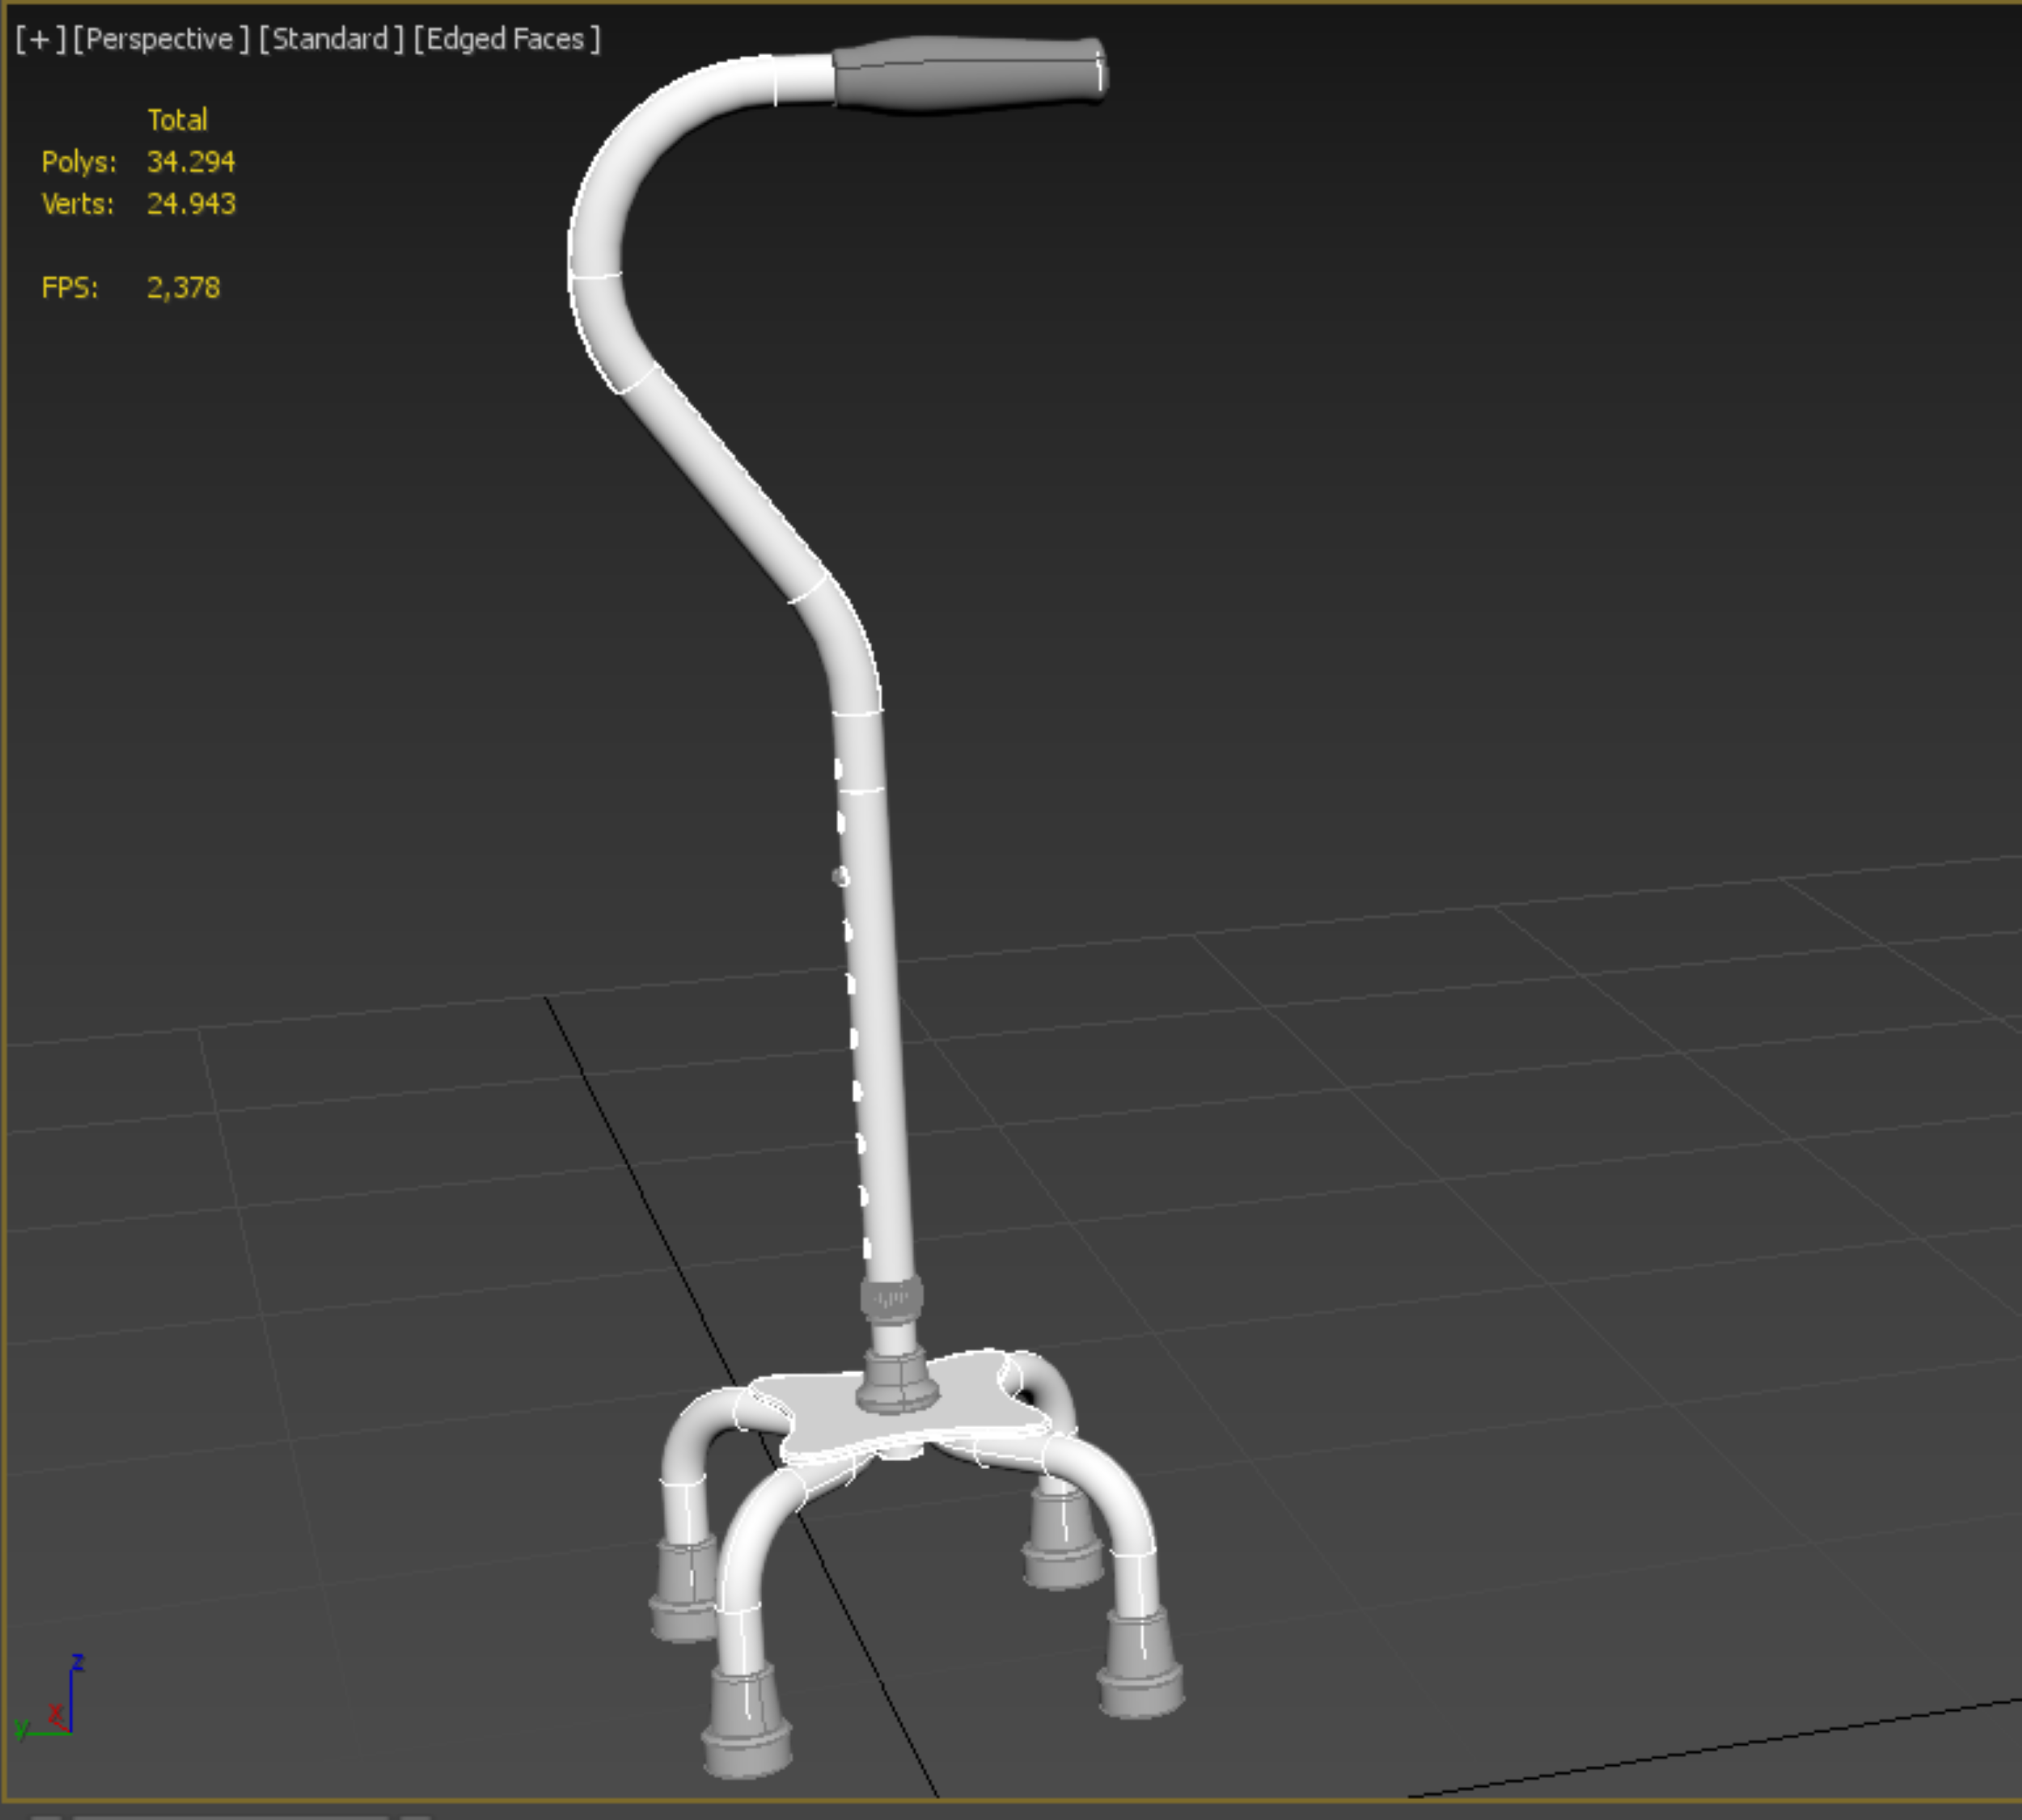2022x1820 pixels.
Task: Open the [+] viewport general menu
Action: pyautogui.click(x=40, y=39)
